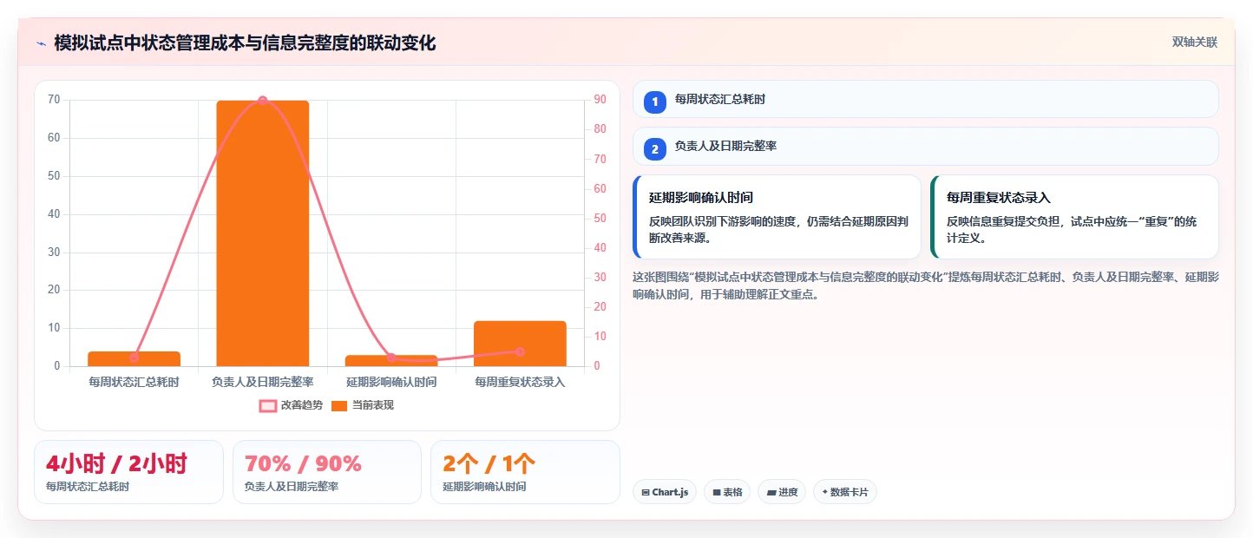Click the icon inside the 表格 chip
Image resolution: width=1253 pixels, height=538 pixels.
coord(717,493)
